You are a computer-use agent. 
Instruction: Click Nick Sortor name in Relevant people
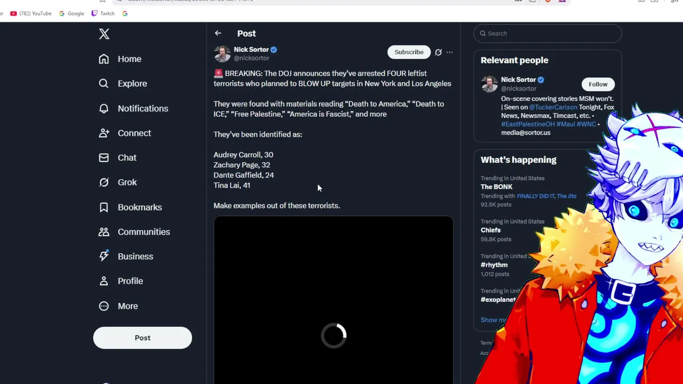tap(518, 79)
